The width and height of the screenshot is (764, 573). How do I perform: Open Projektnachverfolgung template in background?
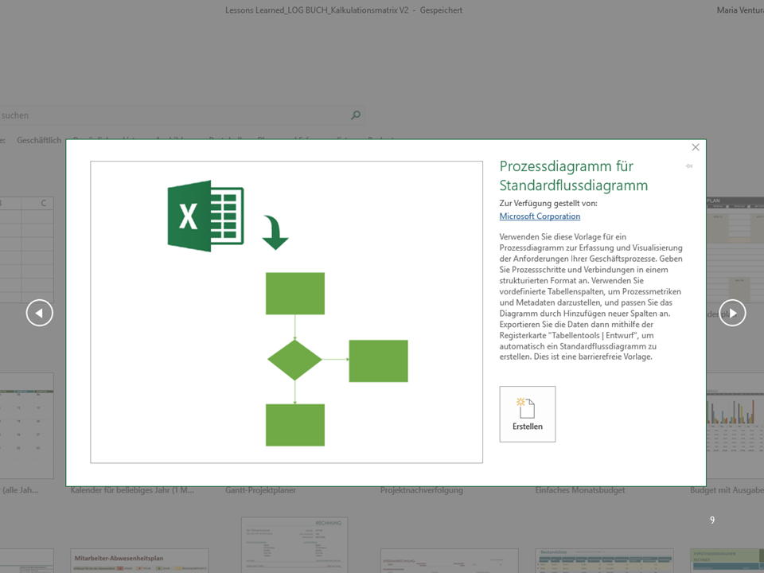(x=422, y=490)
